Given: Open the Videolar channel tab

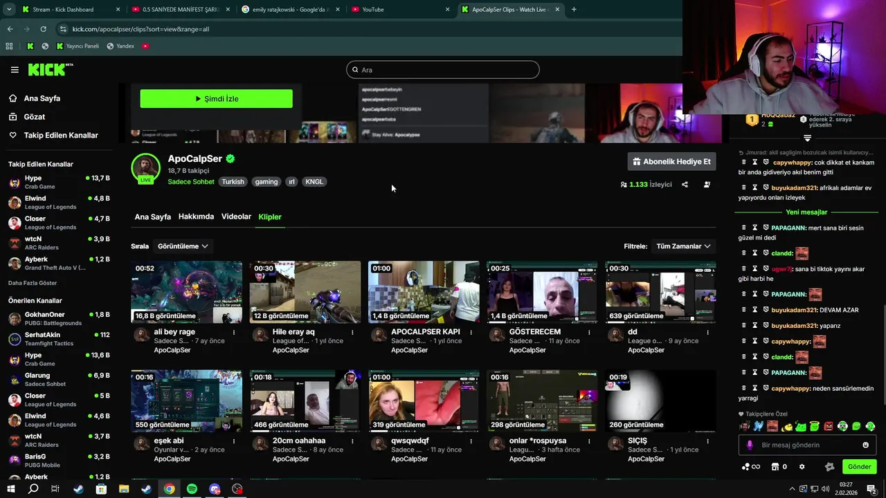Looking at the screenshot, I should [x=236, y=216].
